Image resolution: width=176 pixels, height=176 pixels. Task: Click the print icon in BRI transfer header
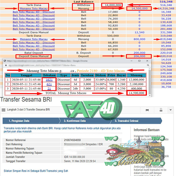[147, 110]
